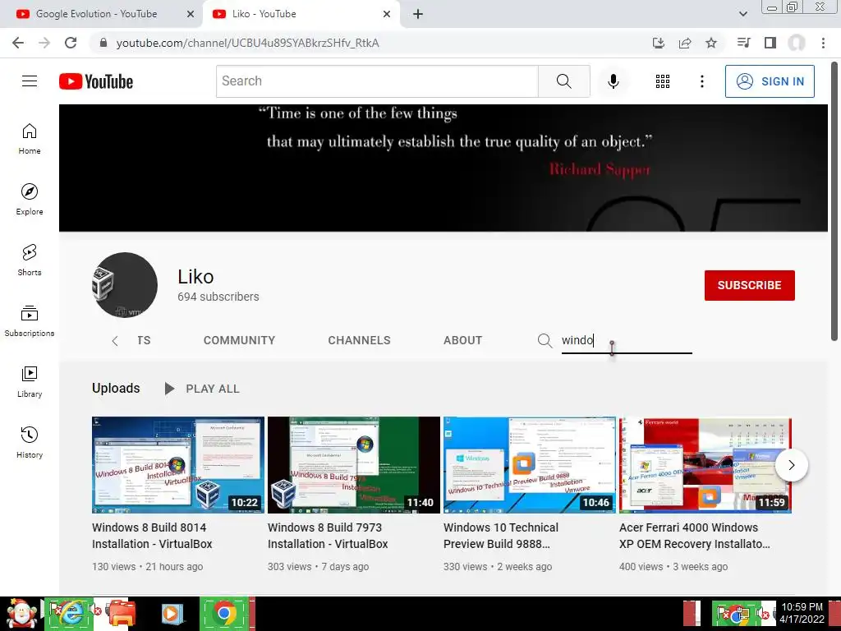Click the Santa start button
The image size is (841, 631).
21,613
